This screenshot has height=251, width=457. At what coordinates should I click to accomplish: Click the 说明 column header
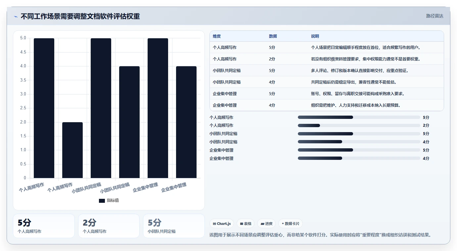pyautogui.click(x=315, y=36)
